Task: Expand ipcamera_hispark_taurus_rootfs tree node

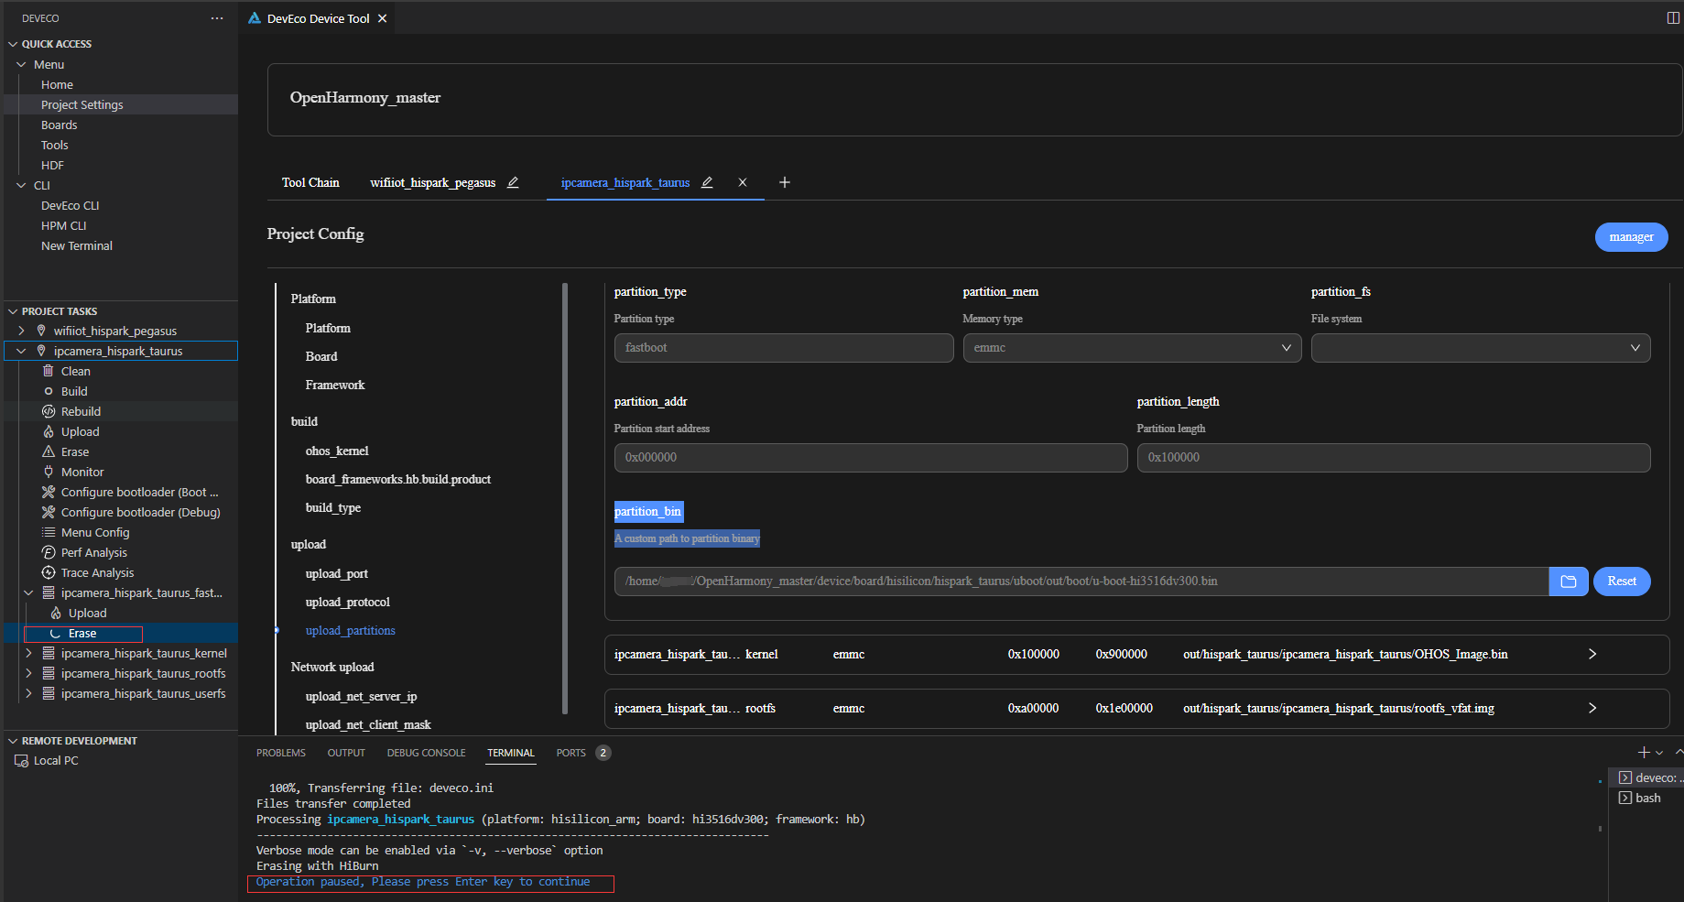Action: pyautogui.click(x=28, y=673)
